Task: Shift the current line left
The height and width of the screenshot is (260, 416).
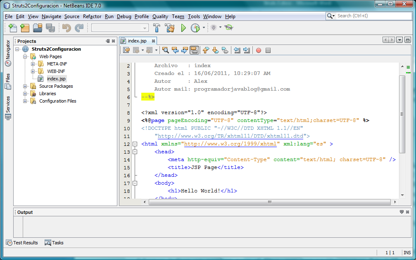Action: point(236,50)
